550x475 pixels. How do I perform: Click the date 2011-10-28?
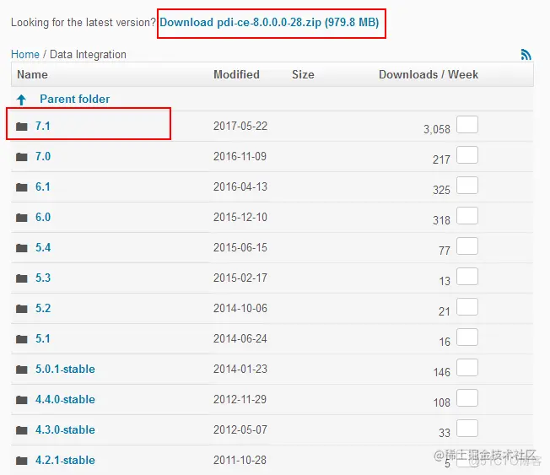click(240, 461)
